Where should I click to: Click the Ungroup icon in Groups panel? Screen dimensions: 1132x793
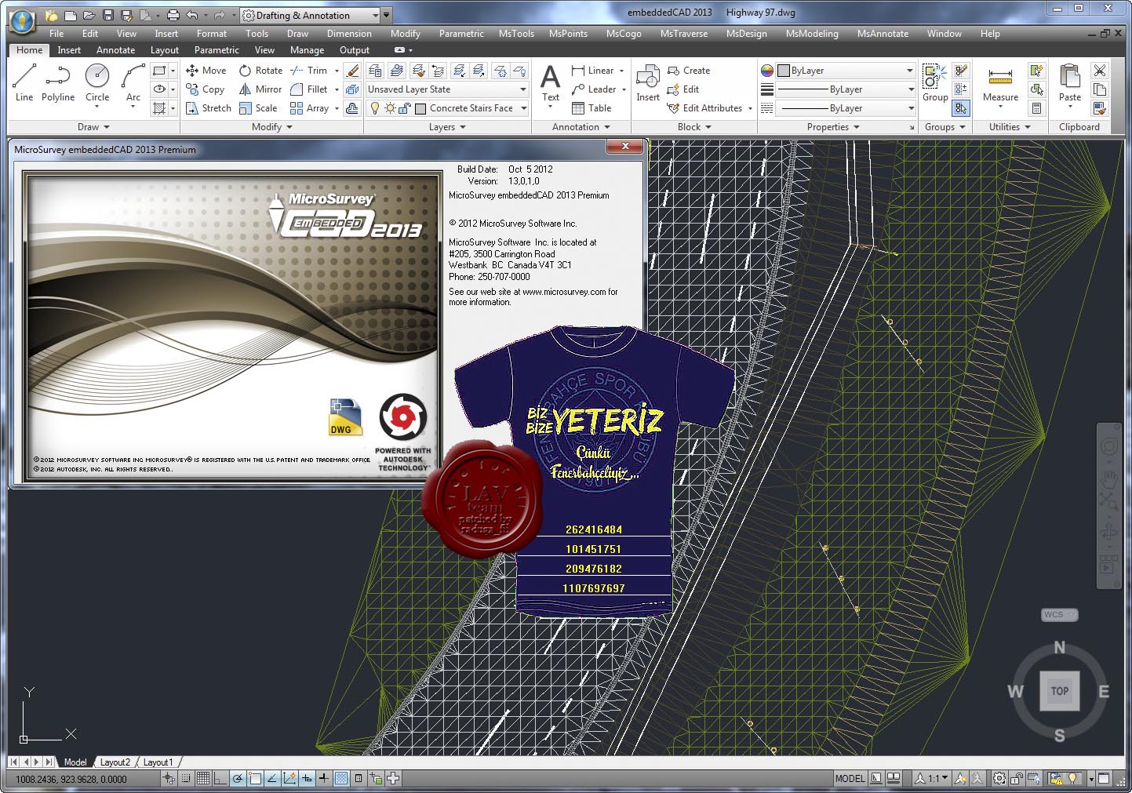tap(961, 71)
